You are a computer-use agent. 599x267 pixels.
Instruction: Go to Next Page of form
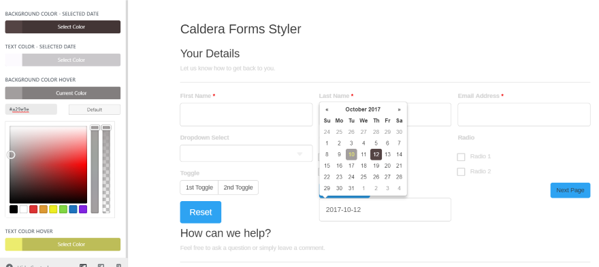(570, 190)
